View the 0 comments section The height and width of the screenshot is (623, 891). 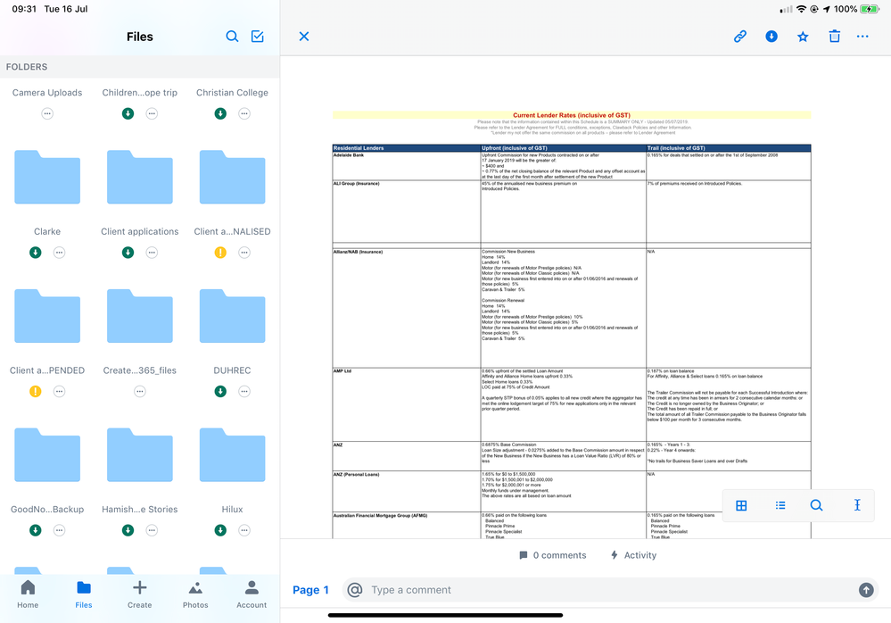pos(553,555)
